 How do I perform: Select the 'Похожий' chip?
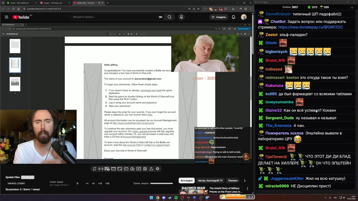tap(234, 181)
